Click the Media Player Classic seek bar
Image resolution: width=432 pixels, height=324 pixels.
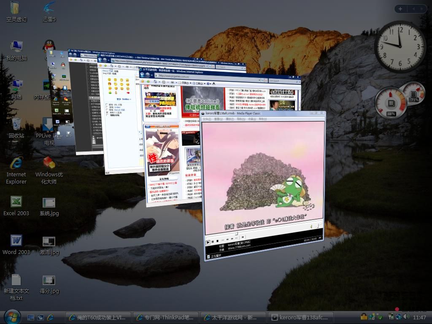click(x=262, y=233)
